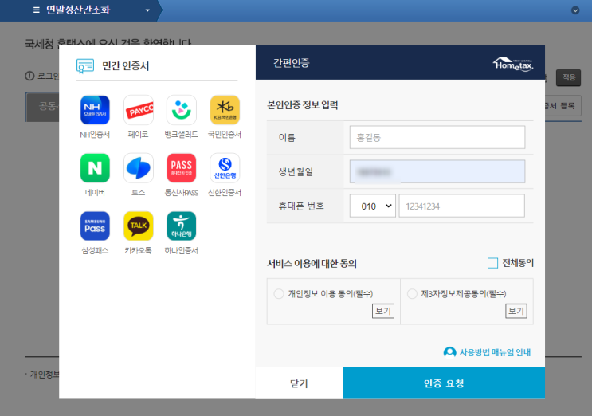Viewport: 592px width, 416px height.
Task: Expand the 연말정산간소화 menu dropdown arrow
Action: click(x=147, y=10)
